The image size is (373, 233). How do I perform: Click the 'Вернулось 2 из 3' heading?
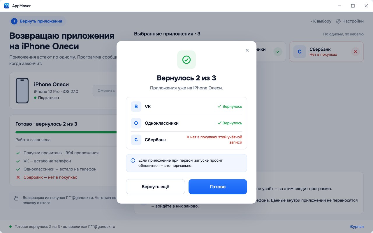pyautogui.click(x=186, y=78)
